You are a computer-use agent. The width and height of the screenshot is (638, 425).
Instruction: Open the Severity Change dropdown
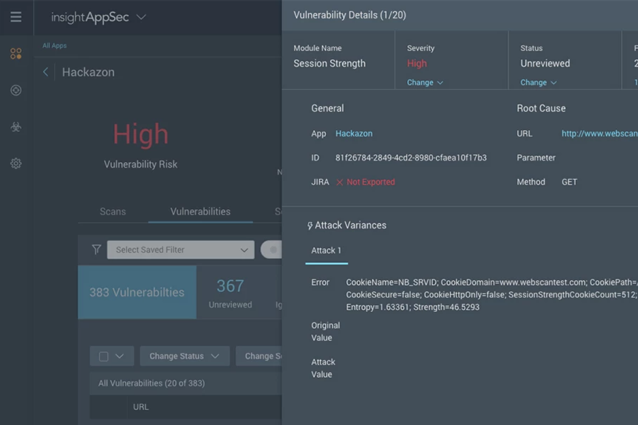click(425, 82)
